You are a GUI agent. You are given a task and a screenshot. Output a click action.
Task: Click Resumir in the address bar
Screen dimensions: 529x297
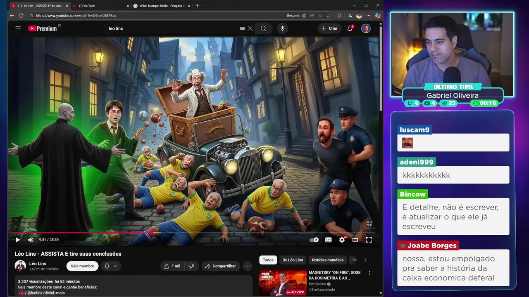click(x=293, y=16)
